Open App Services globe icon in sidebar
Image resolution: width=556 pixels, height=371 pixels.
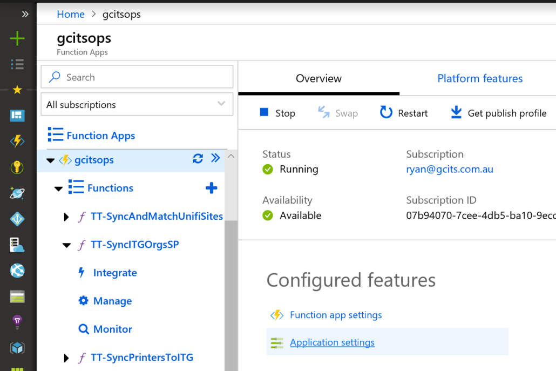[x=17, y=271]
